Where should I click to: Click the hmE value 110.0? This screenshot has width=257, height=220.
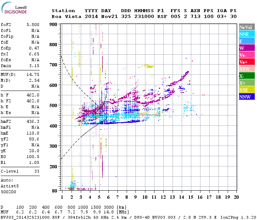coord(33,133)
